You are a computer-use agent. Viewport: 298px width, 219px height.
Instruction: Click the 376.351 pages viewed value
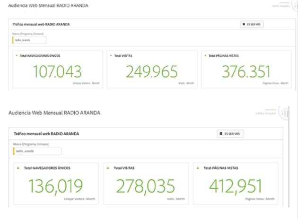tap(246, 72)
